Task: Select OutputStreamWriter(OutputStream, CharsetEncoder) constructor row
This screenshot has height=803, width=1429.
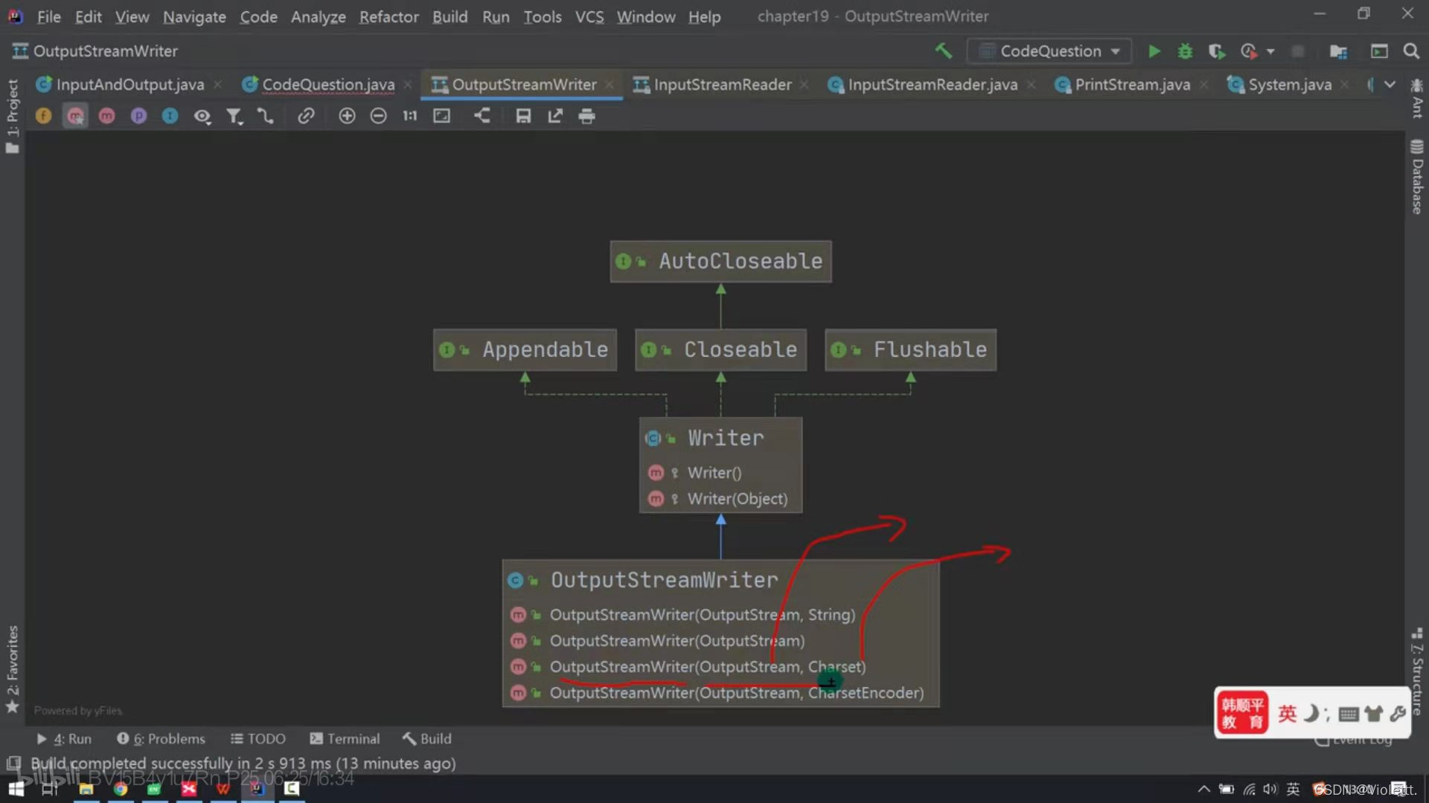Action: click(720, 693)
